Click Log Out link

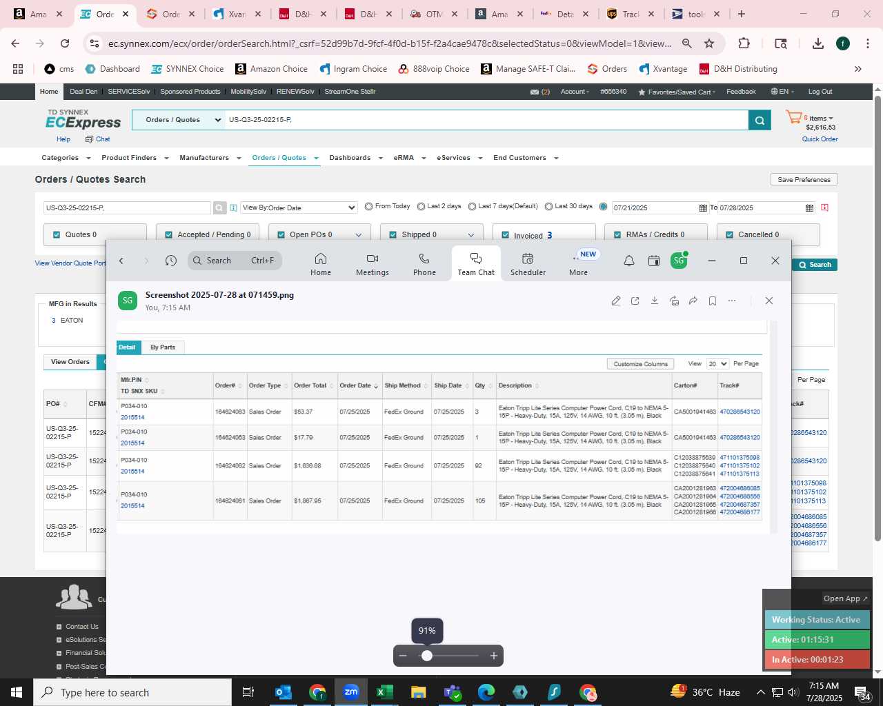(x=820, y=92)
